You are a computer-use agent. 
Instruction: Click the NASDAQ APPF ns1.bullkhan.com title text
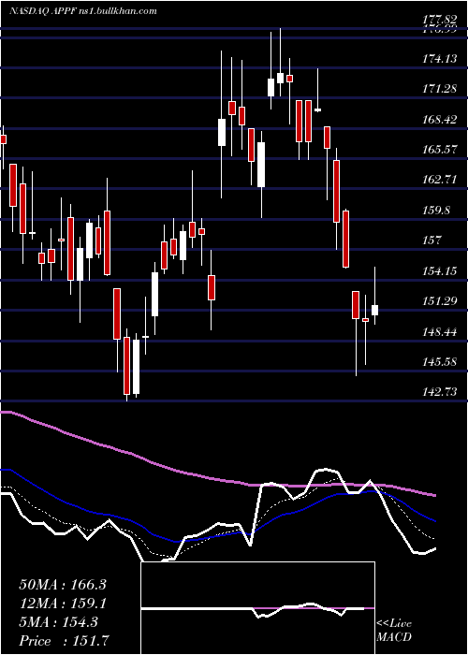click(83, 11)
